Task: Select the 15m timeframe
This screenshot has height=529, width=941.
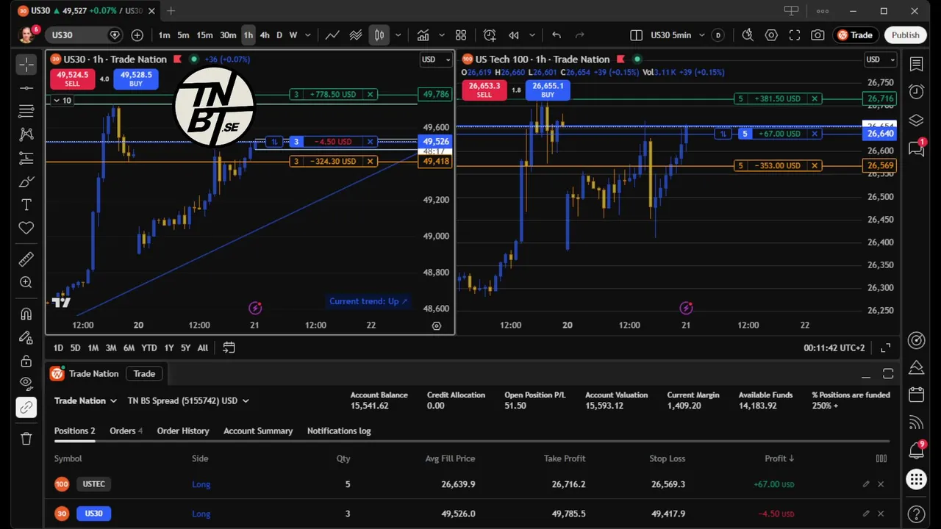Action: [204, 35]
